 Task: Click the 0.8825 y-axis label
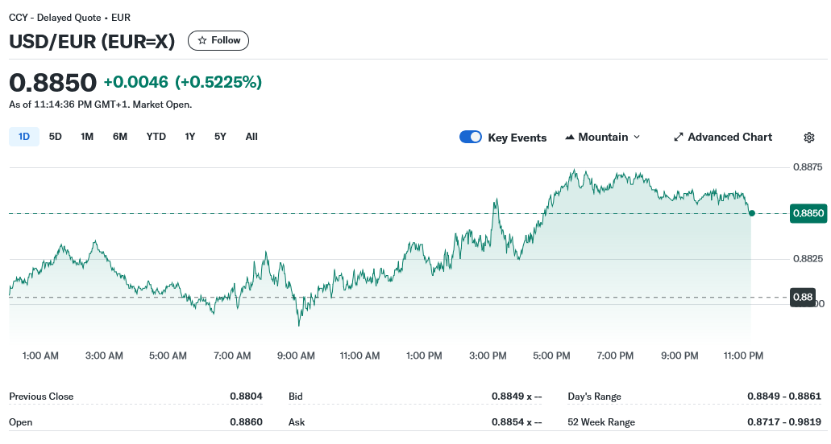click(808, 258)
